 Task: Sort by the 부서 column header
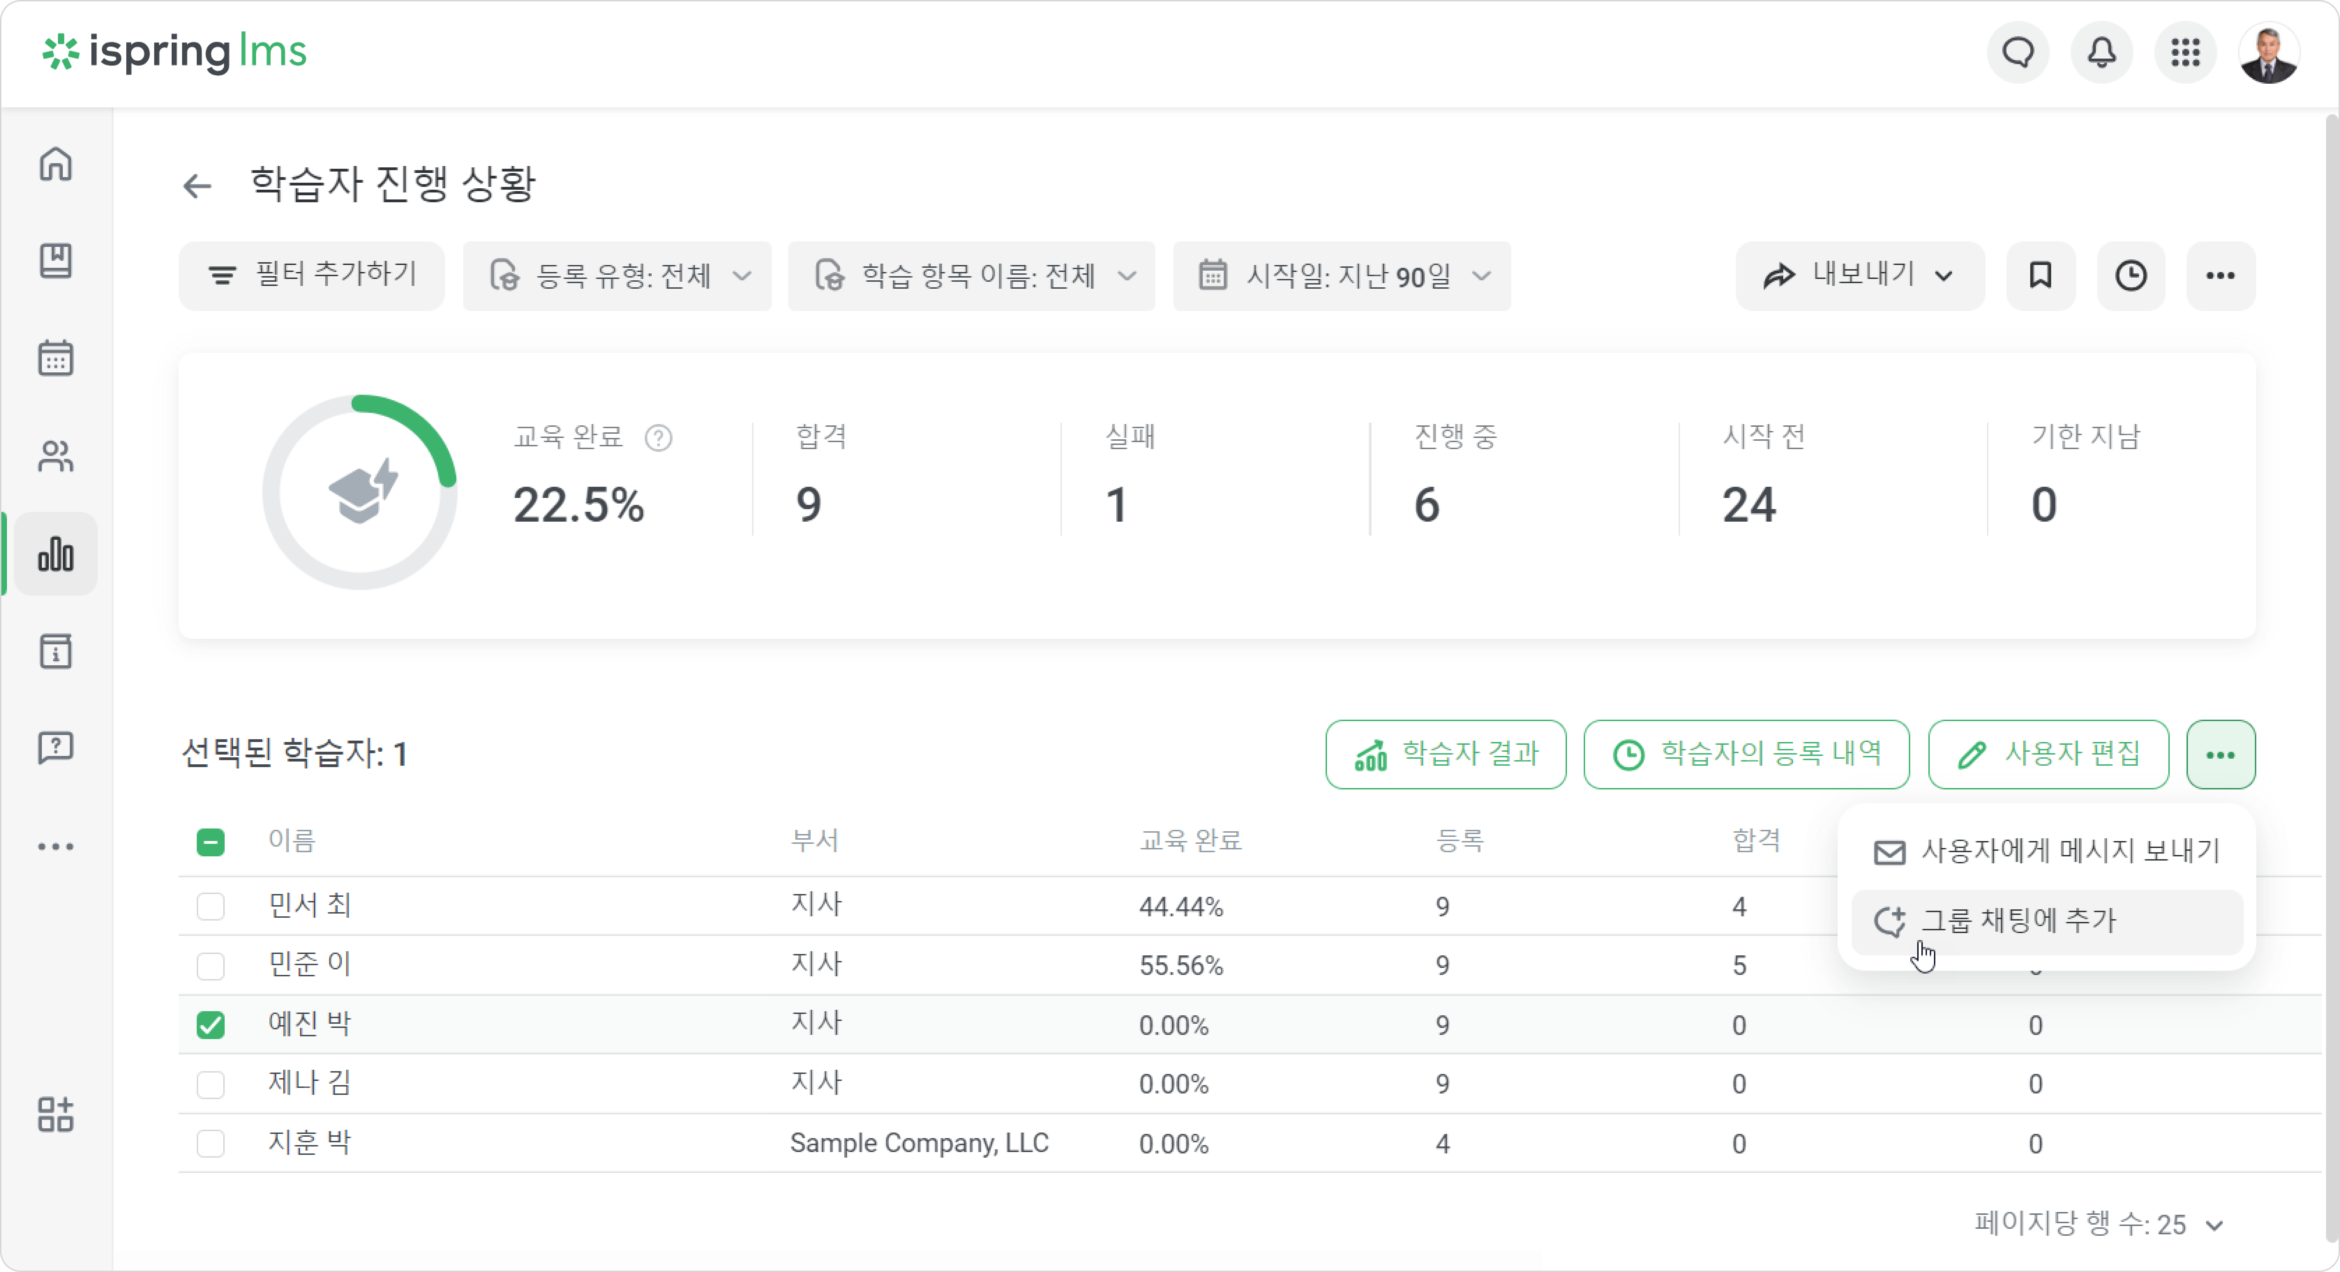pyautogui.click(x=815, y=841)
